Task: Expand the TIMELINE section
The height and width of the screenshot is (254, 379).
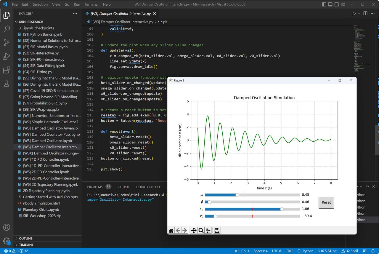Action: tap(26, 245)
